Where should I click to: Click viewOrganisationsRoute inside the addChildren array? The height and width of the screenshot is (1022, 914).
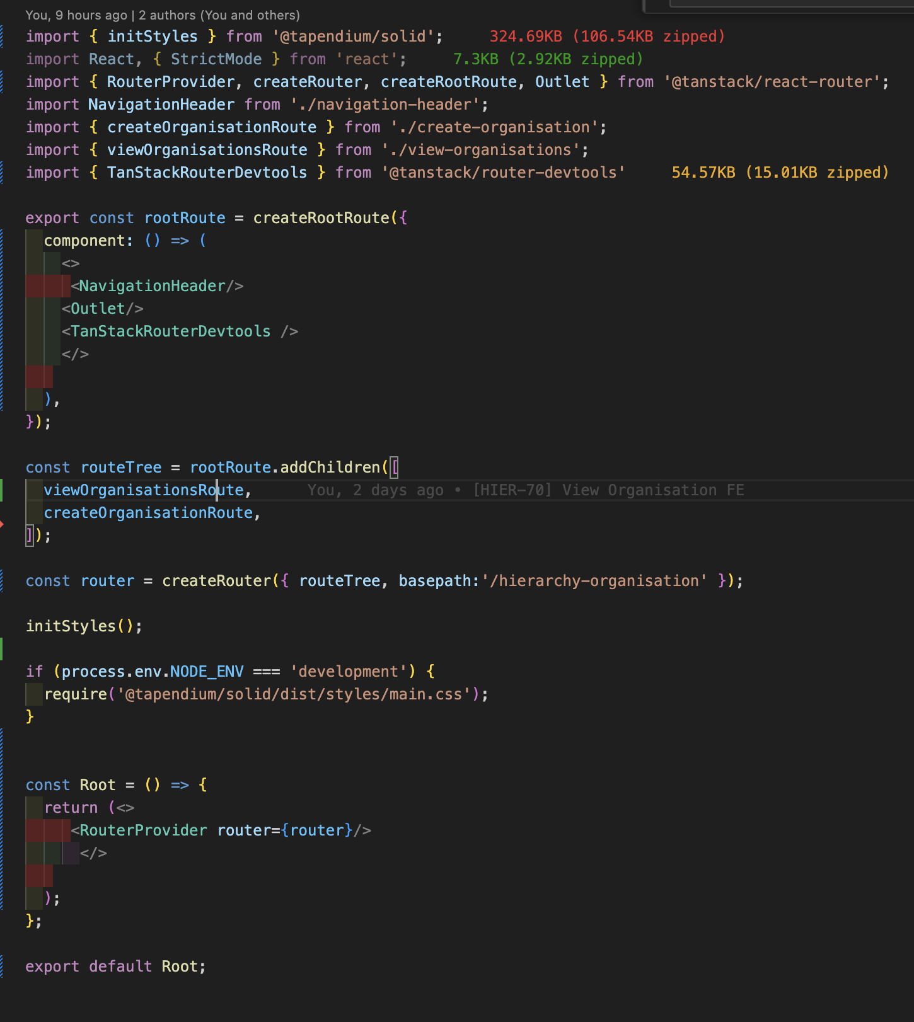[144, 490]
